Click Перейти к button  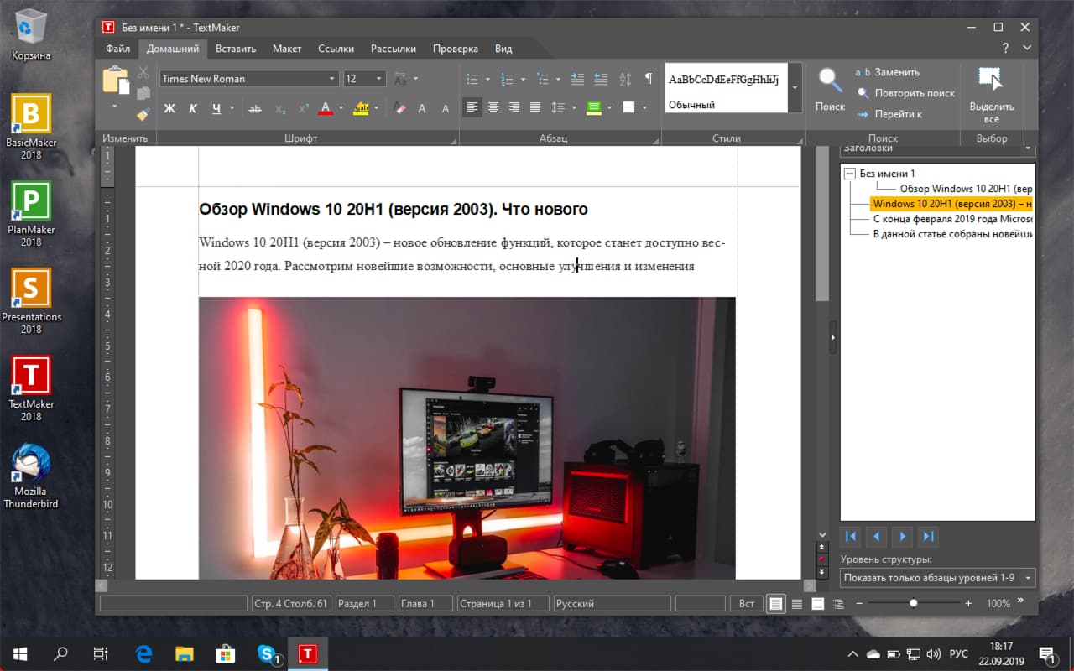tap(889, 114)
